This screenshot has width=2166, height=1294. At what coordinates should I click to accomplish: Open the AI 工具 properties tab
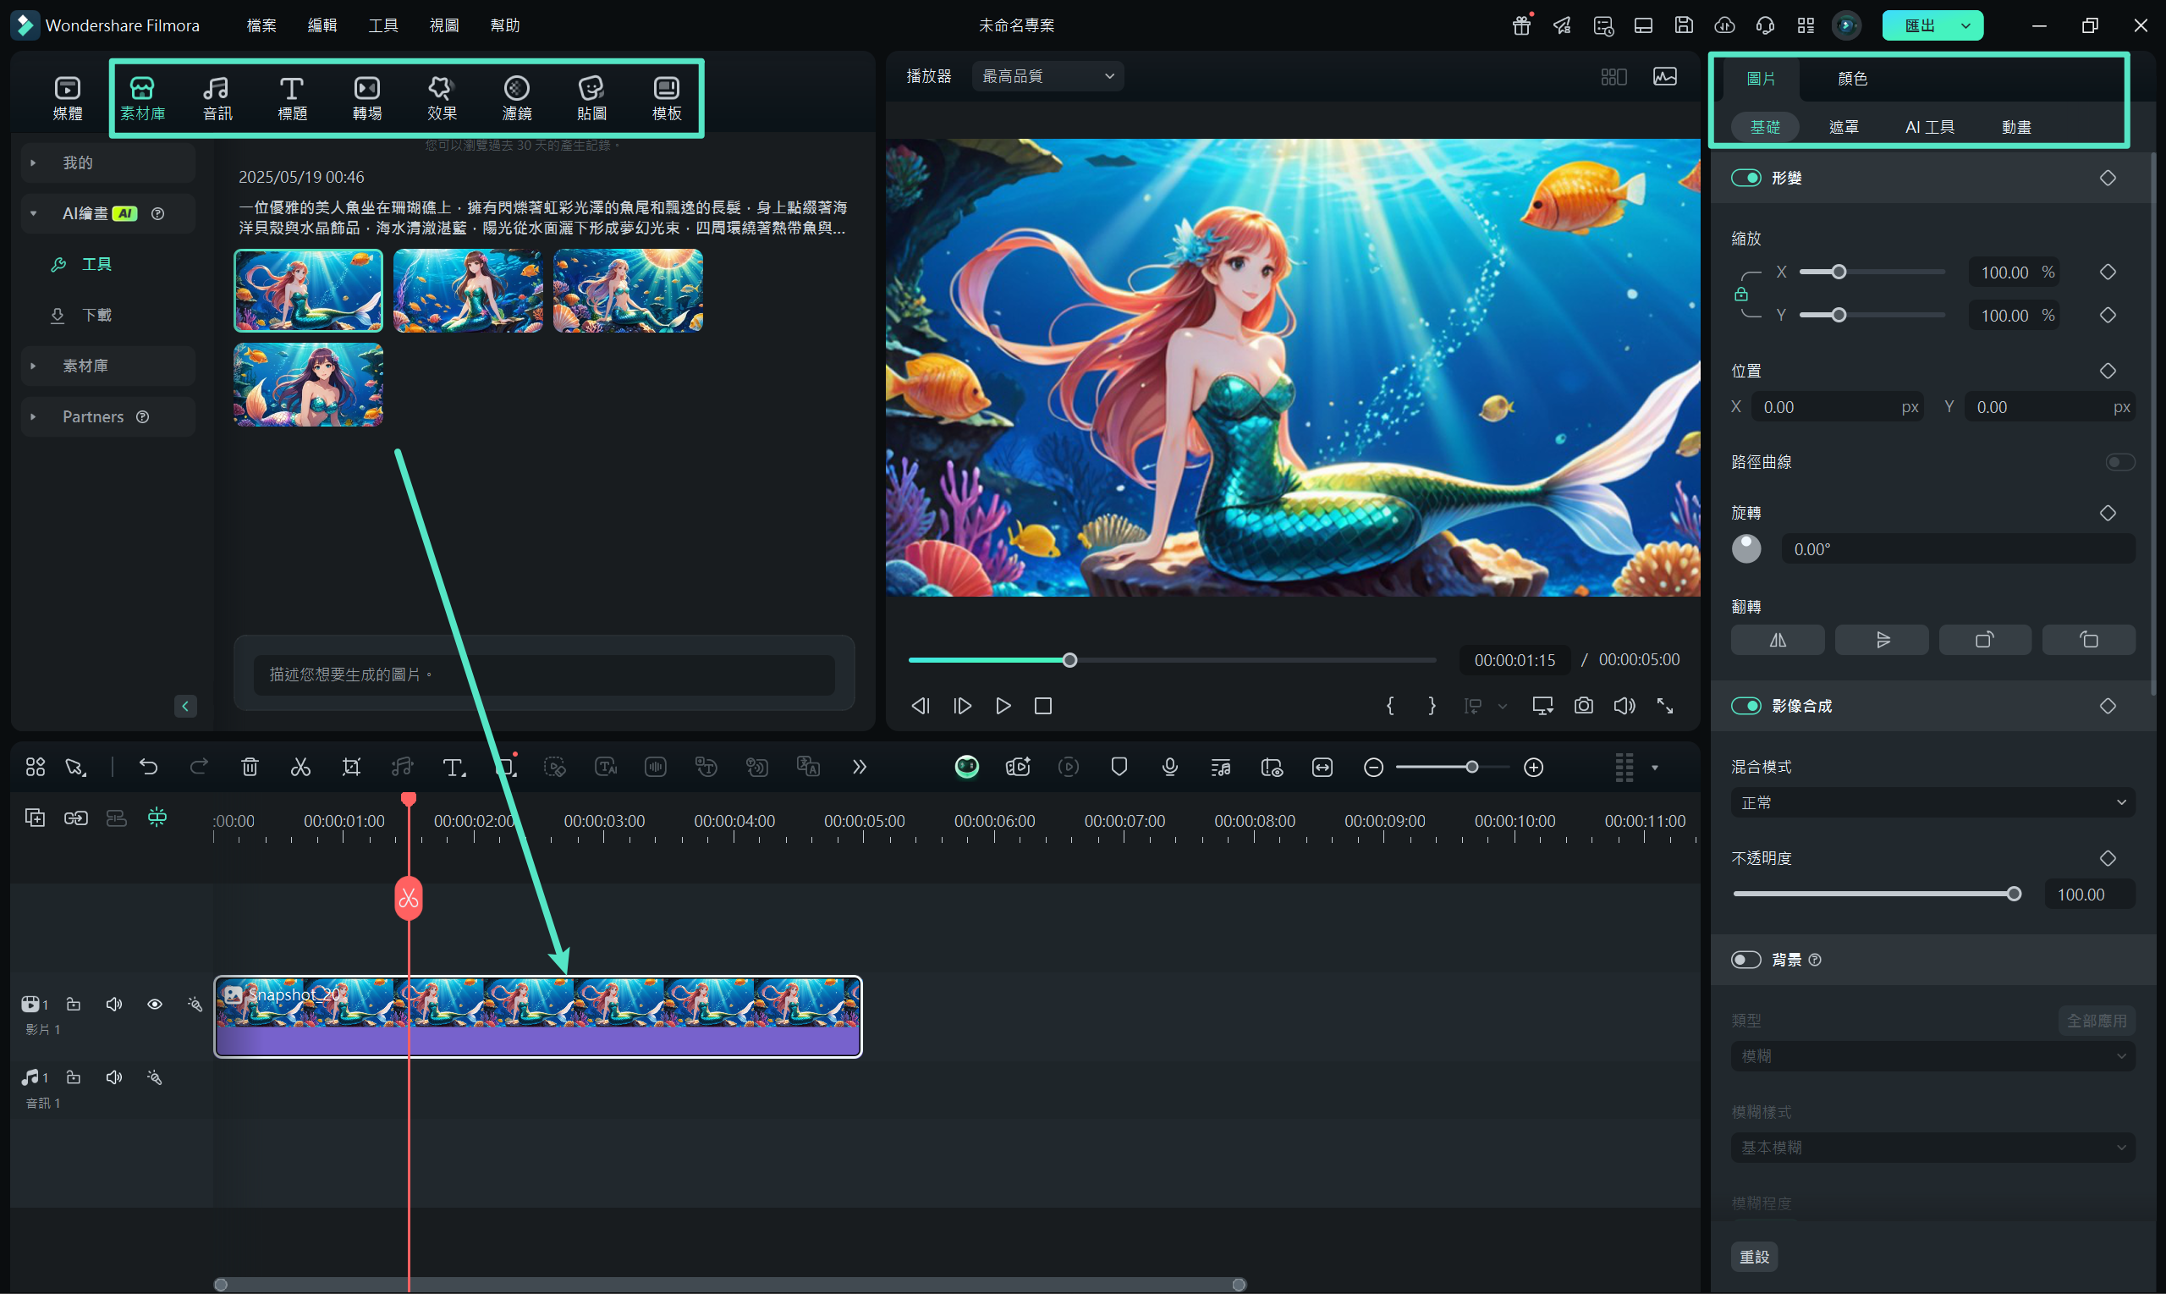tap(1929, 127)
